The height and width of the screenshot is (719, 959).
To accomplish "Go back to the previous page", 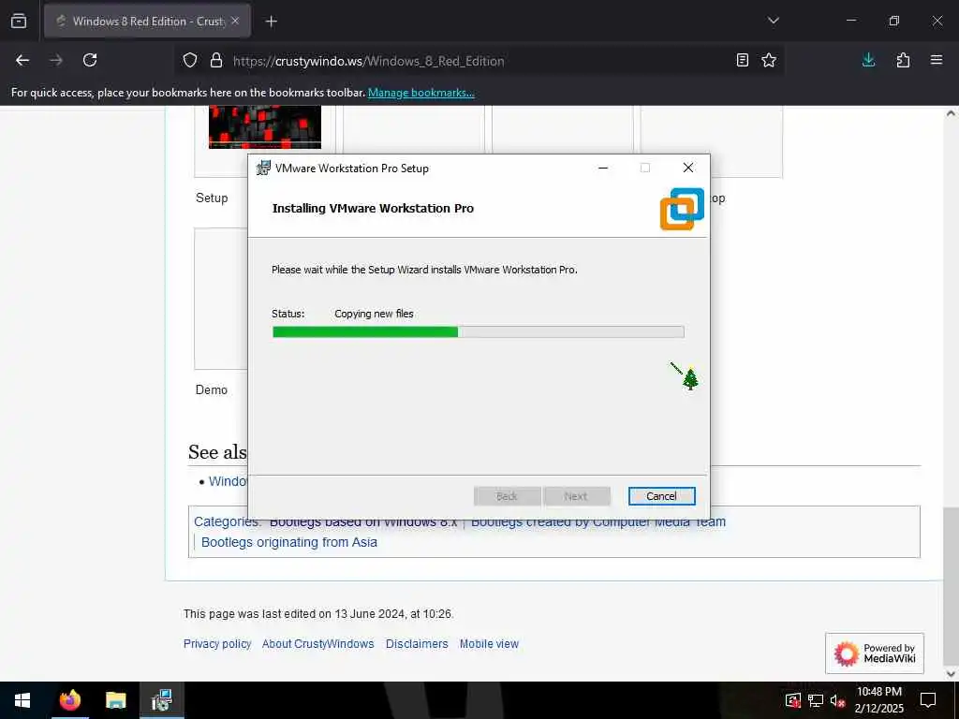I will [22, 60].
